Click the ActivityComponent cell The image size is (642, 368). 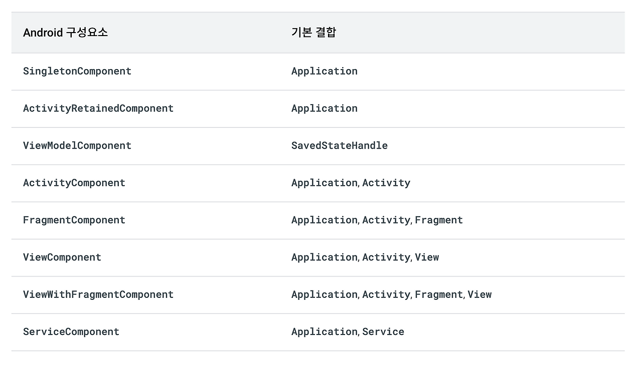[x=74, y=183]
